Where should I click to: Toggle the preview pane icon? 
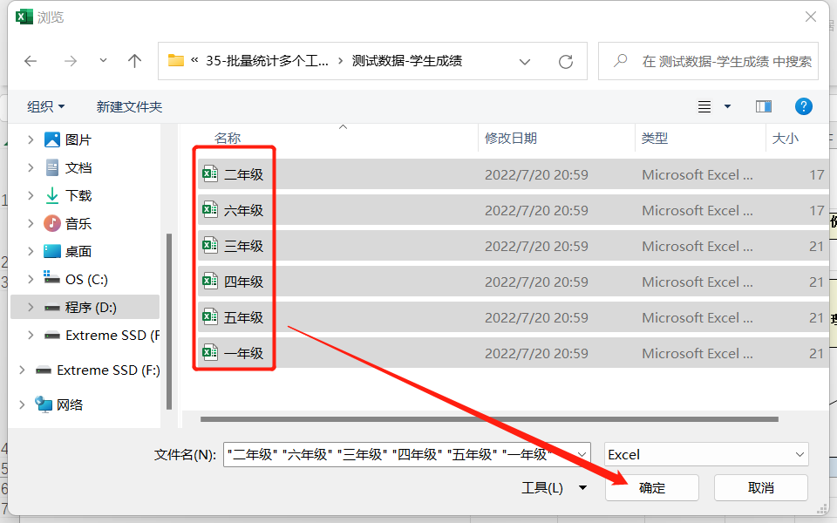click(764, 106)
